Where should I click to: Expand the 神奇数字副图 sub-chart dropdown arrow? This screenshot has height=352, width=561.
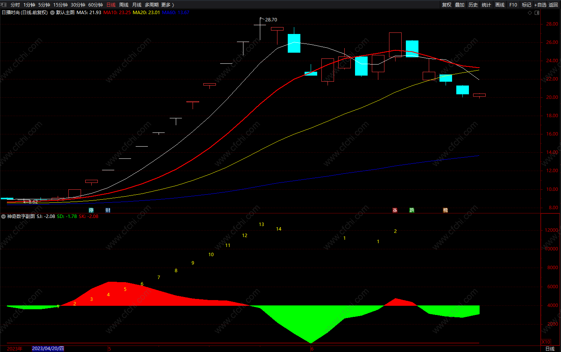click(3, 216)
